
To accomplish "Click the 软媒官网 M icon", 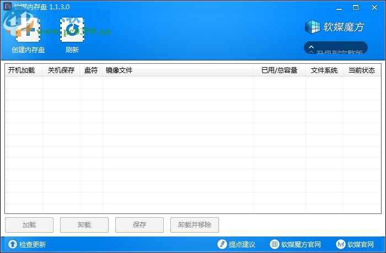I will pyautogui.click(x=341, y=244).
